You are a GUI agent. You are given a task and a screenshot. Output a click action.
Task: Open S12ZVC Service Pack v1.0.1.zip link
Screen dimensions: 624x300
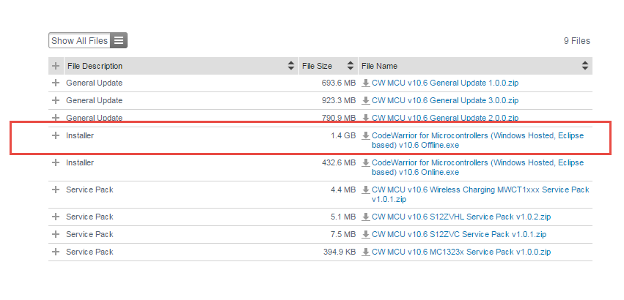(459, 234)
